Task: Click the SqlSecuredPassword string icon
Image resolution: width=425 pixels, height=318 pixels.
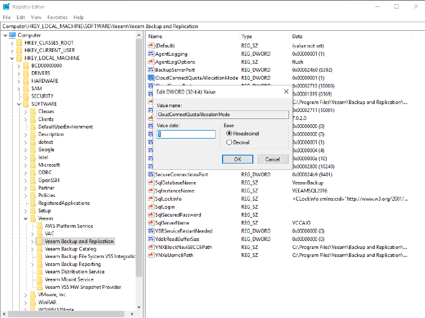Action: coord(151,215)
